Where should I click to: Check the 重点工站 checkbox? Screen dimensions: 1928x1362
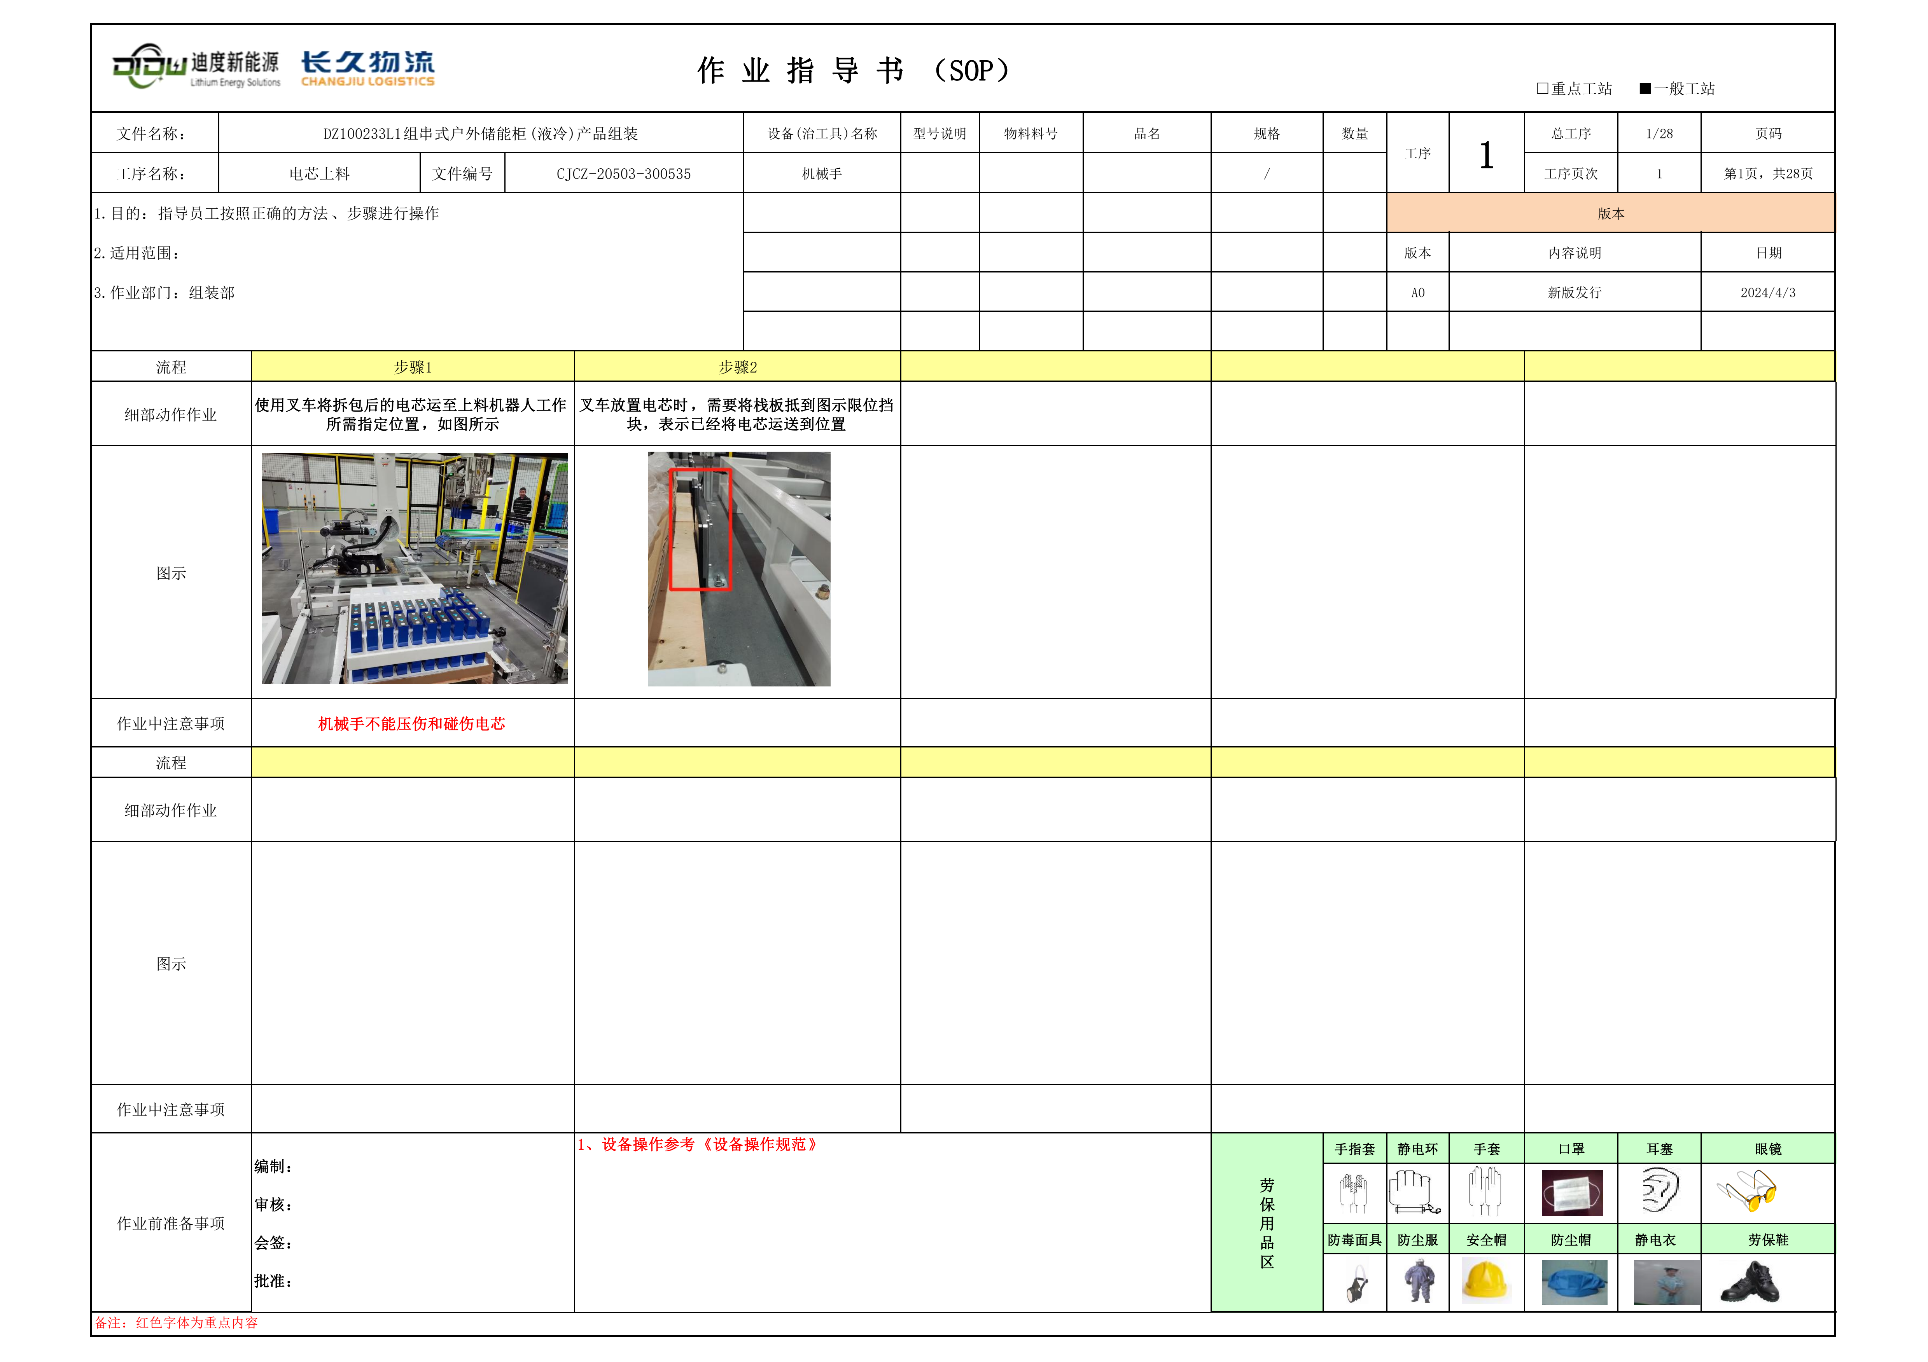click(x=1542, y=88)
